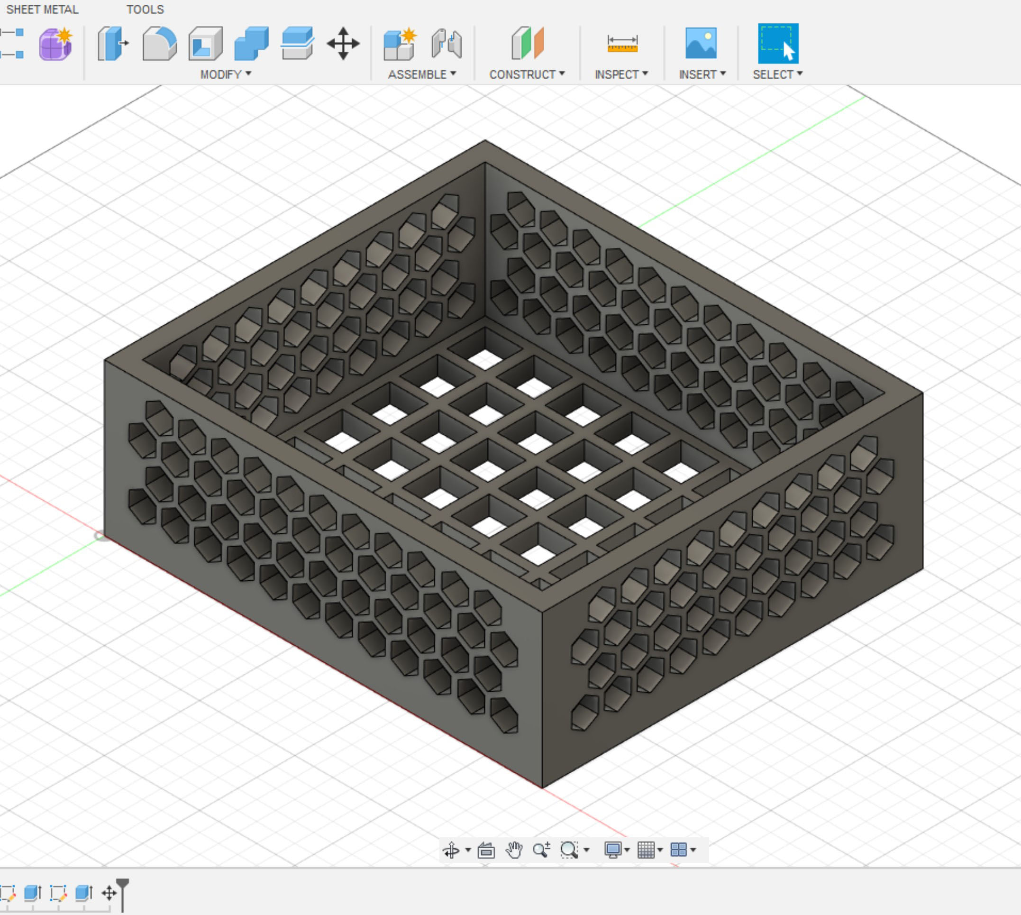Select the Offset Face tool
Viewport: 1021px width, 915px height.
pos(297,44)
